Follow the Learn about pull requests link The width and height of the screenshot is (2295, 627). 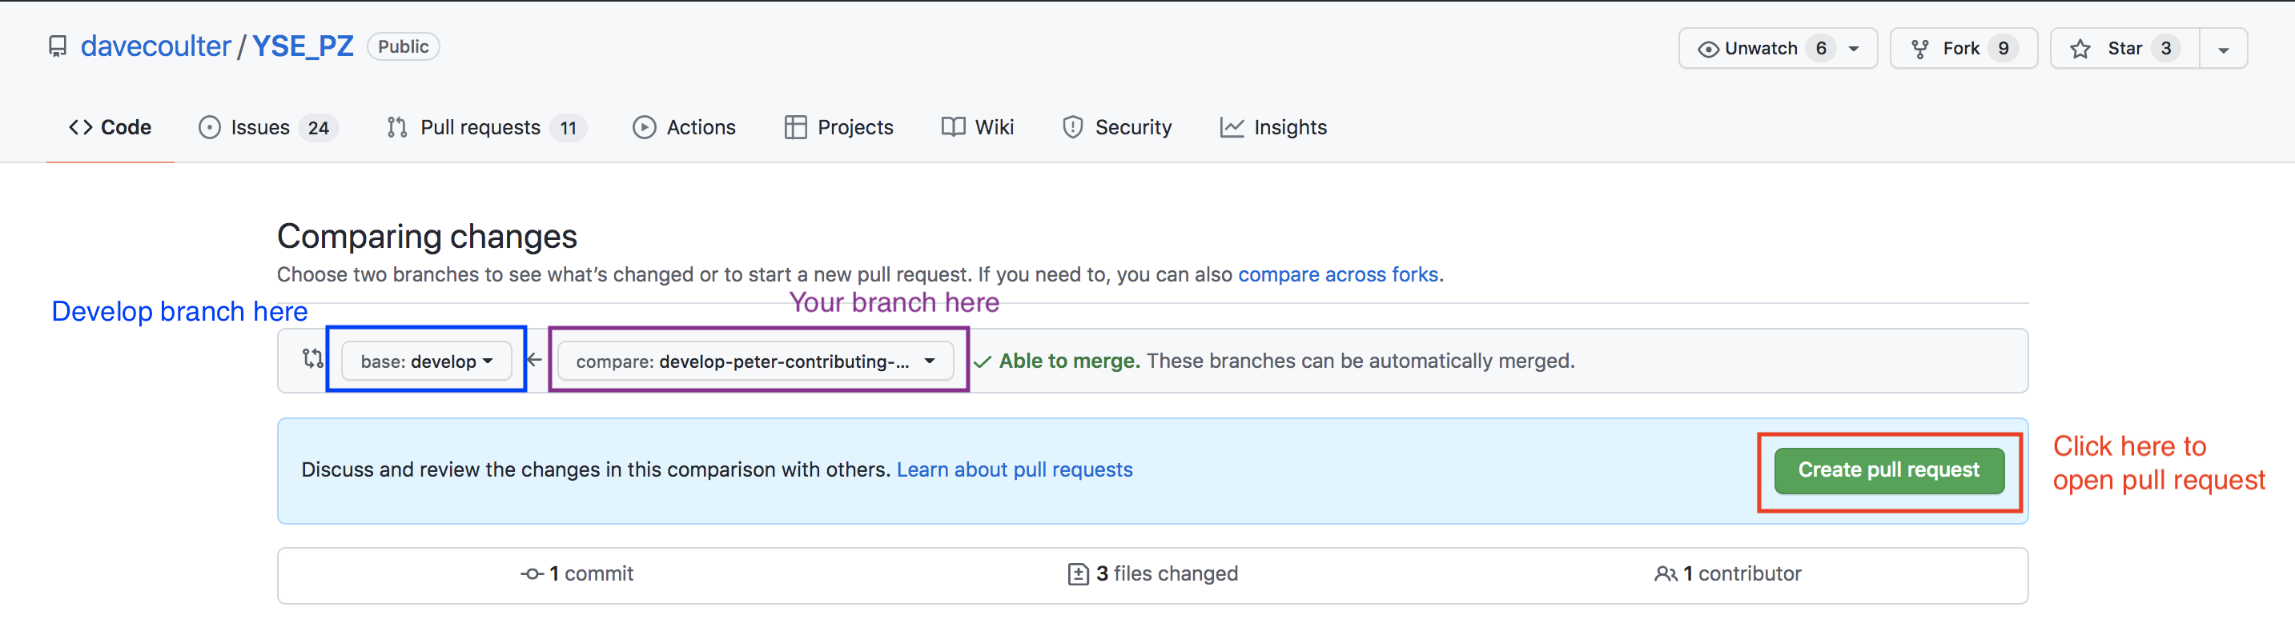(1015, 469)
